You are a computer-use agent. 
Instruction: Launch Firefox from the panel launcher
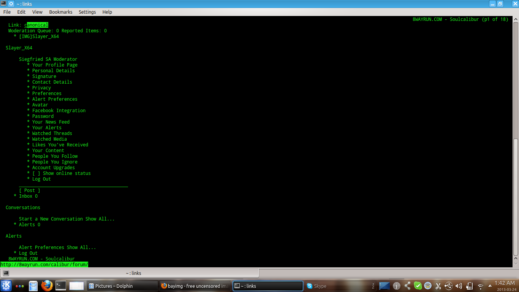[x=47, y=286]
